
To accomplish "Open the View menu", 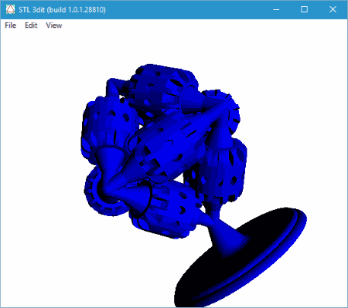I will click(x=54, y=25).
